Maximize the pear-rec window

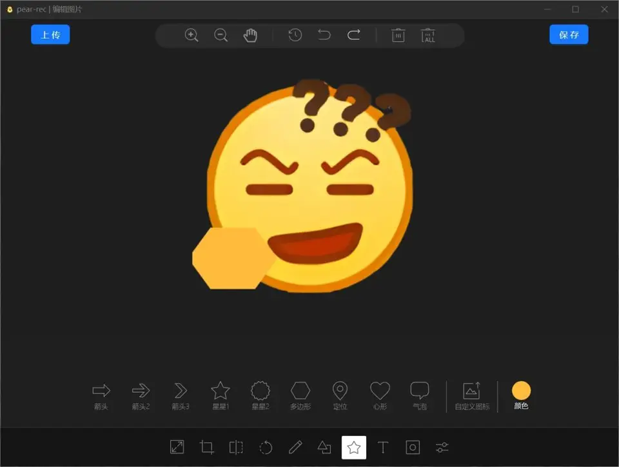pos(576,9)
